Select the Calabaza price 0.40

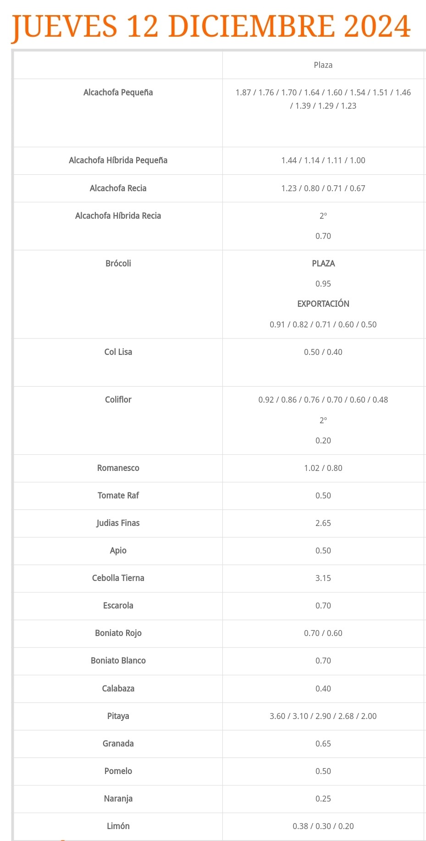(323, 689)
